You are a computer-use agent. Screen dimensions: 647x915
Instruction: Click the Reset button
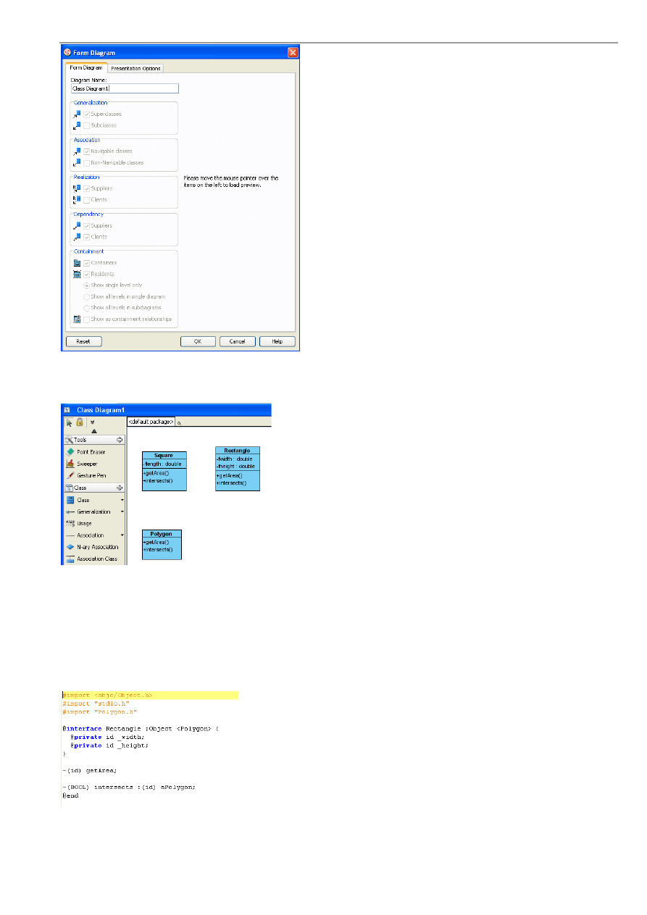83,341
